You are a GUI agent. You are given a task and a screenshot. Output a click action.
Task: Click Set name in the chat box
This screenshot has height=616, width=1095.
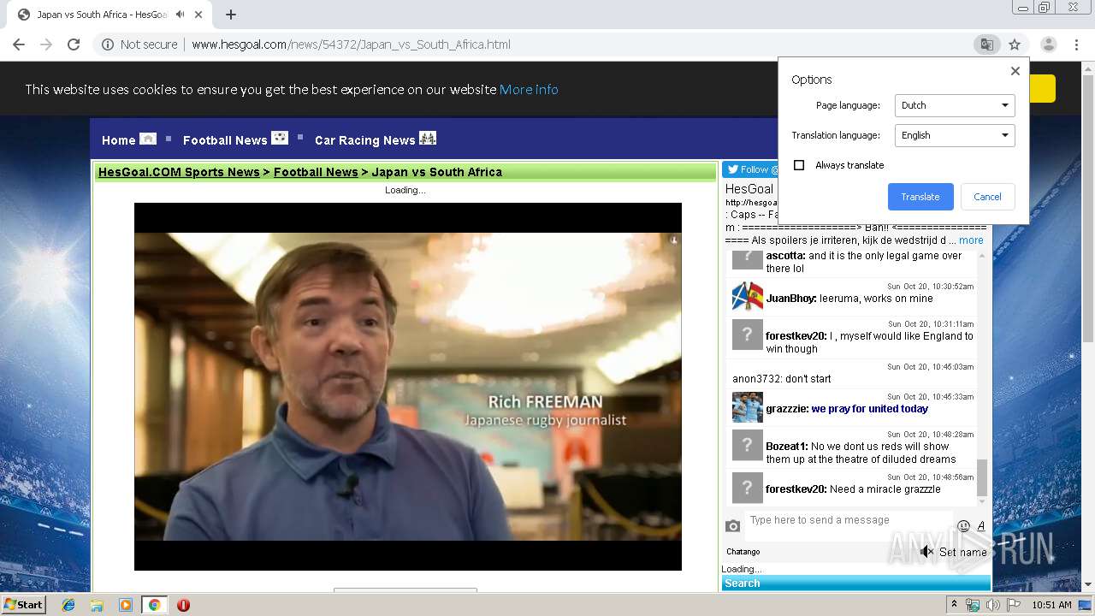(x=963, y=552)
